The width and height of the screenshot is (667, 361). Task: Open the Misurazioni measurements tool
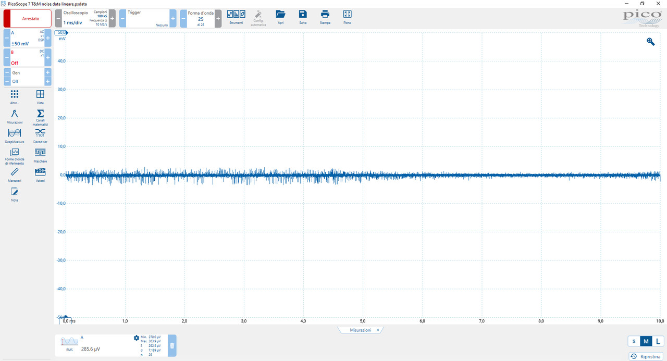[15, 116]
